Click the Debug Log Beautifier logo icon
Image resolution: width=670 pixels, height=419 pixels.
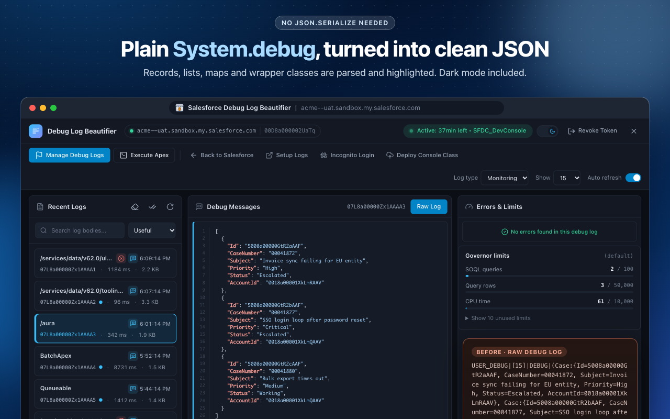pyautogui.click(x=36, y=131)
